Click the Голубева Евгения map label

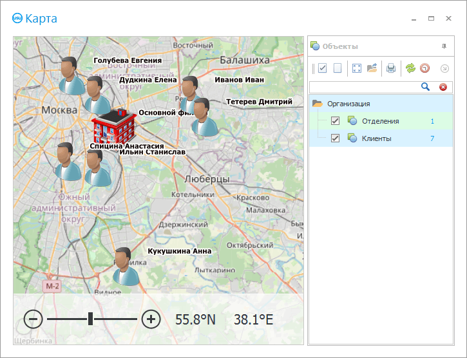128,61
